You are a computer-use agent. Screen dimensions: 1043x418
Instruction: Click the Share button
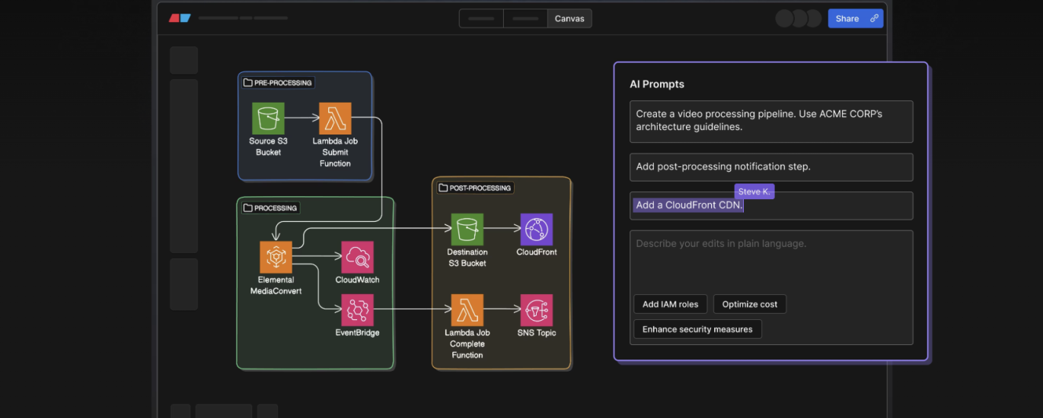[847, 18]
